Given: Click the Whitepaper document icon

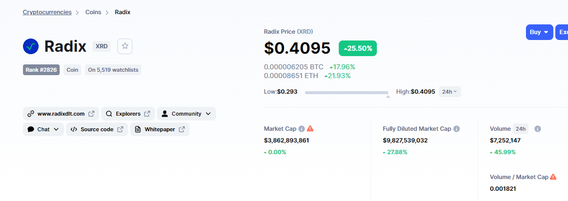Looking at the screenshot, I should point(138,129).
